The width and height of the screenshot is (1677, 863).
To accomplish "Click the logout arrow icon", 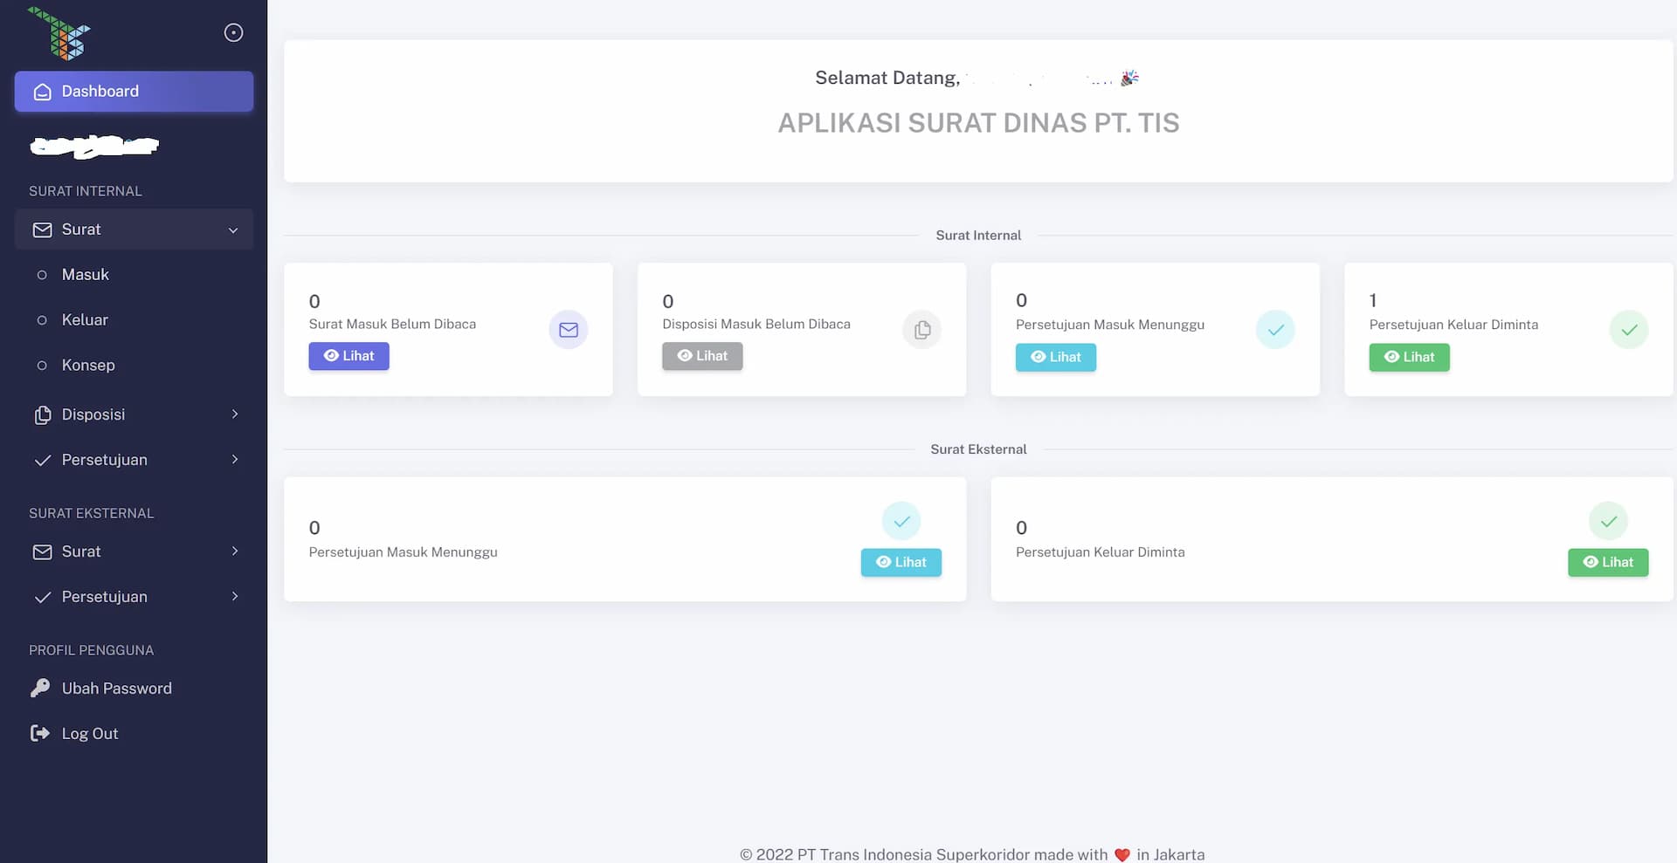I will coord(40,734).
